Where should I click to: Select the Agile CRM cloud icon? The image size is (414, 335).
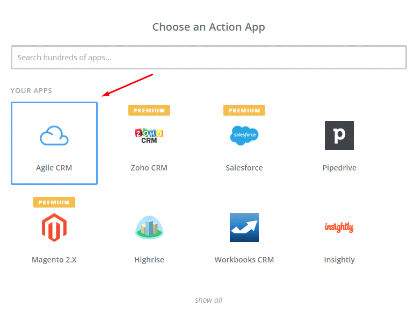(x=54, y=136)
